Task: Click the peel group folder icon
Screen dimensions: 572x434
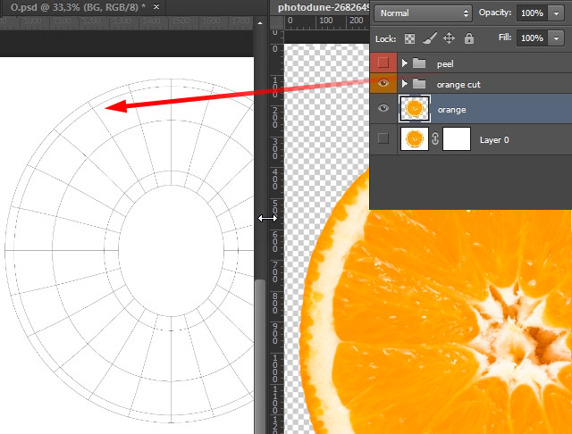Action: [419, 63]
